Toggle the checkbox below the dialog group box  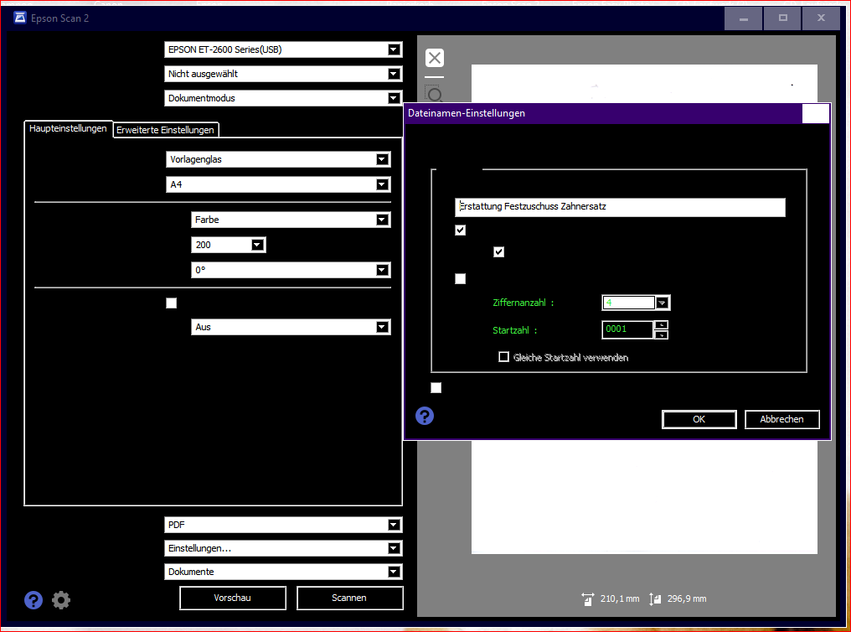click(x=436, y=388)
